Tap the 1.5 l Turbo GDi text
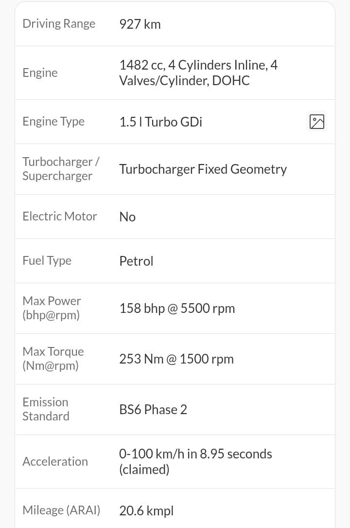This screenshot has width=350, height=528. point(161,122)
